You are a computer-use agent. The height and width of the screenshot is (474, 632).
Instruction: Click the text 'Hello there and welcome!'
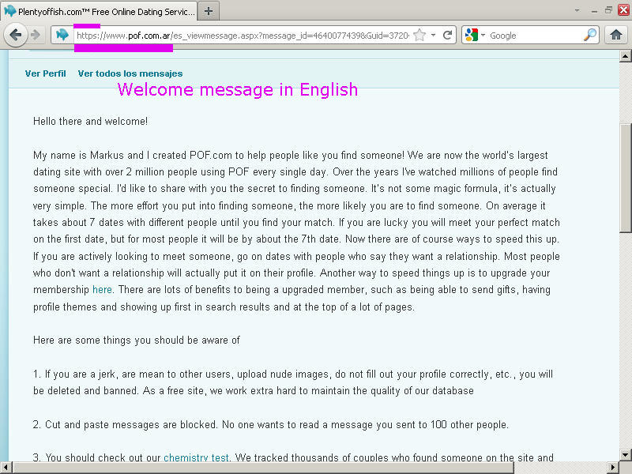[90, 122]
